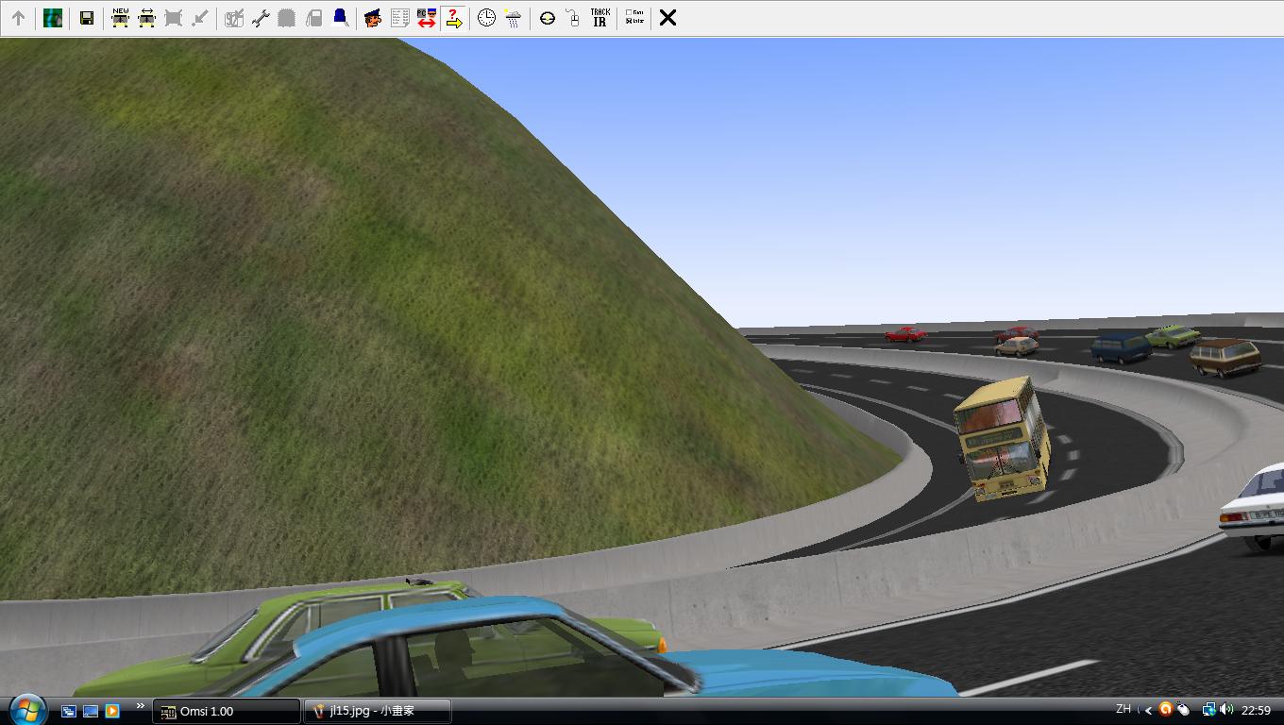The image size is (1284, 725).
Task: Toggle the TrackIR button
Action: pyautogui.click(x=600, y=18)
